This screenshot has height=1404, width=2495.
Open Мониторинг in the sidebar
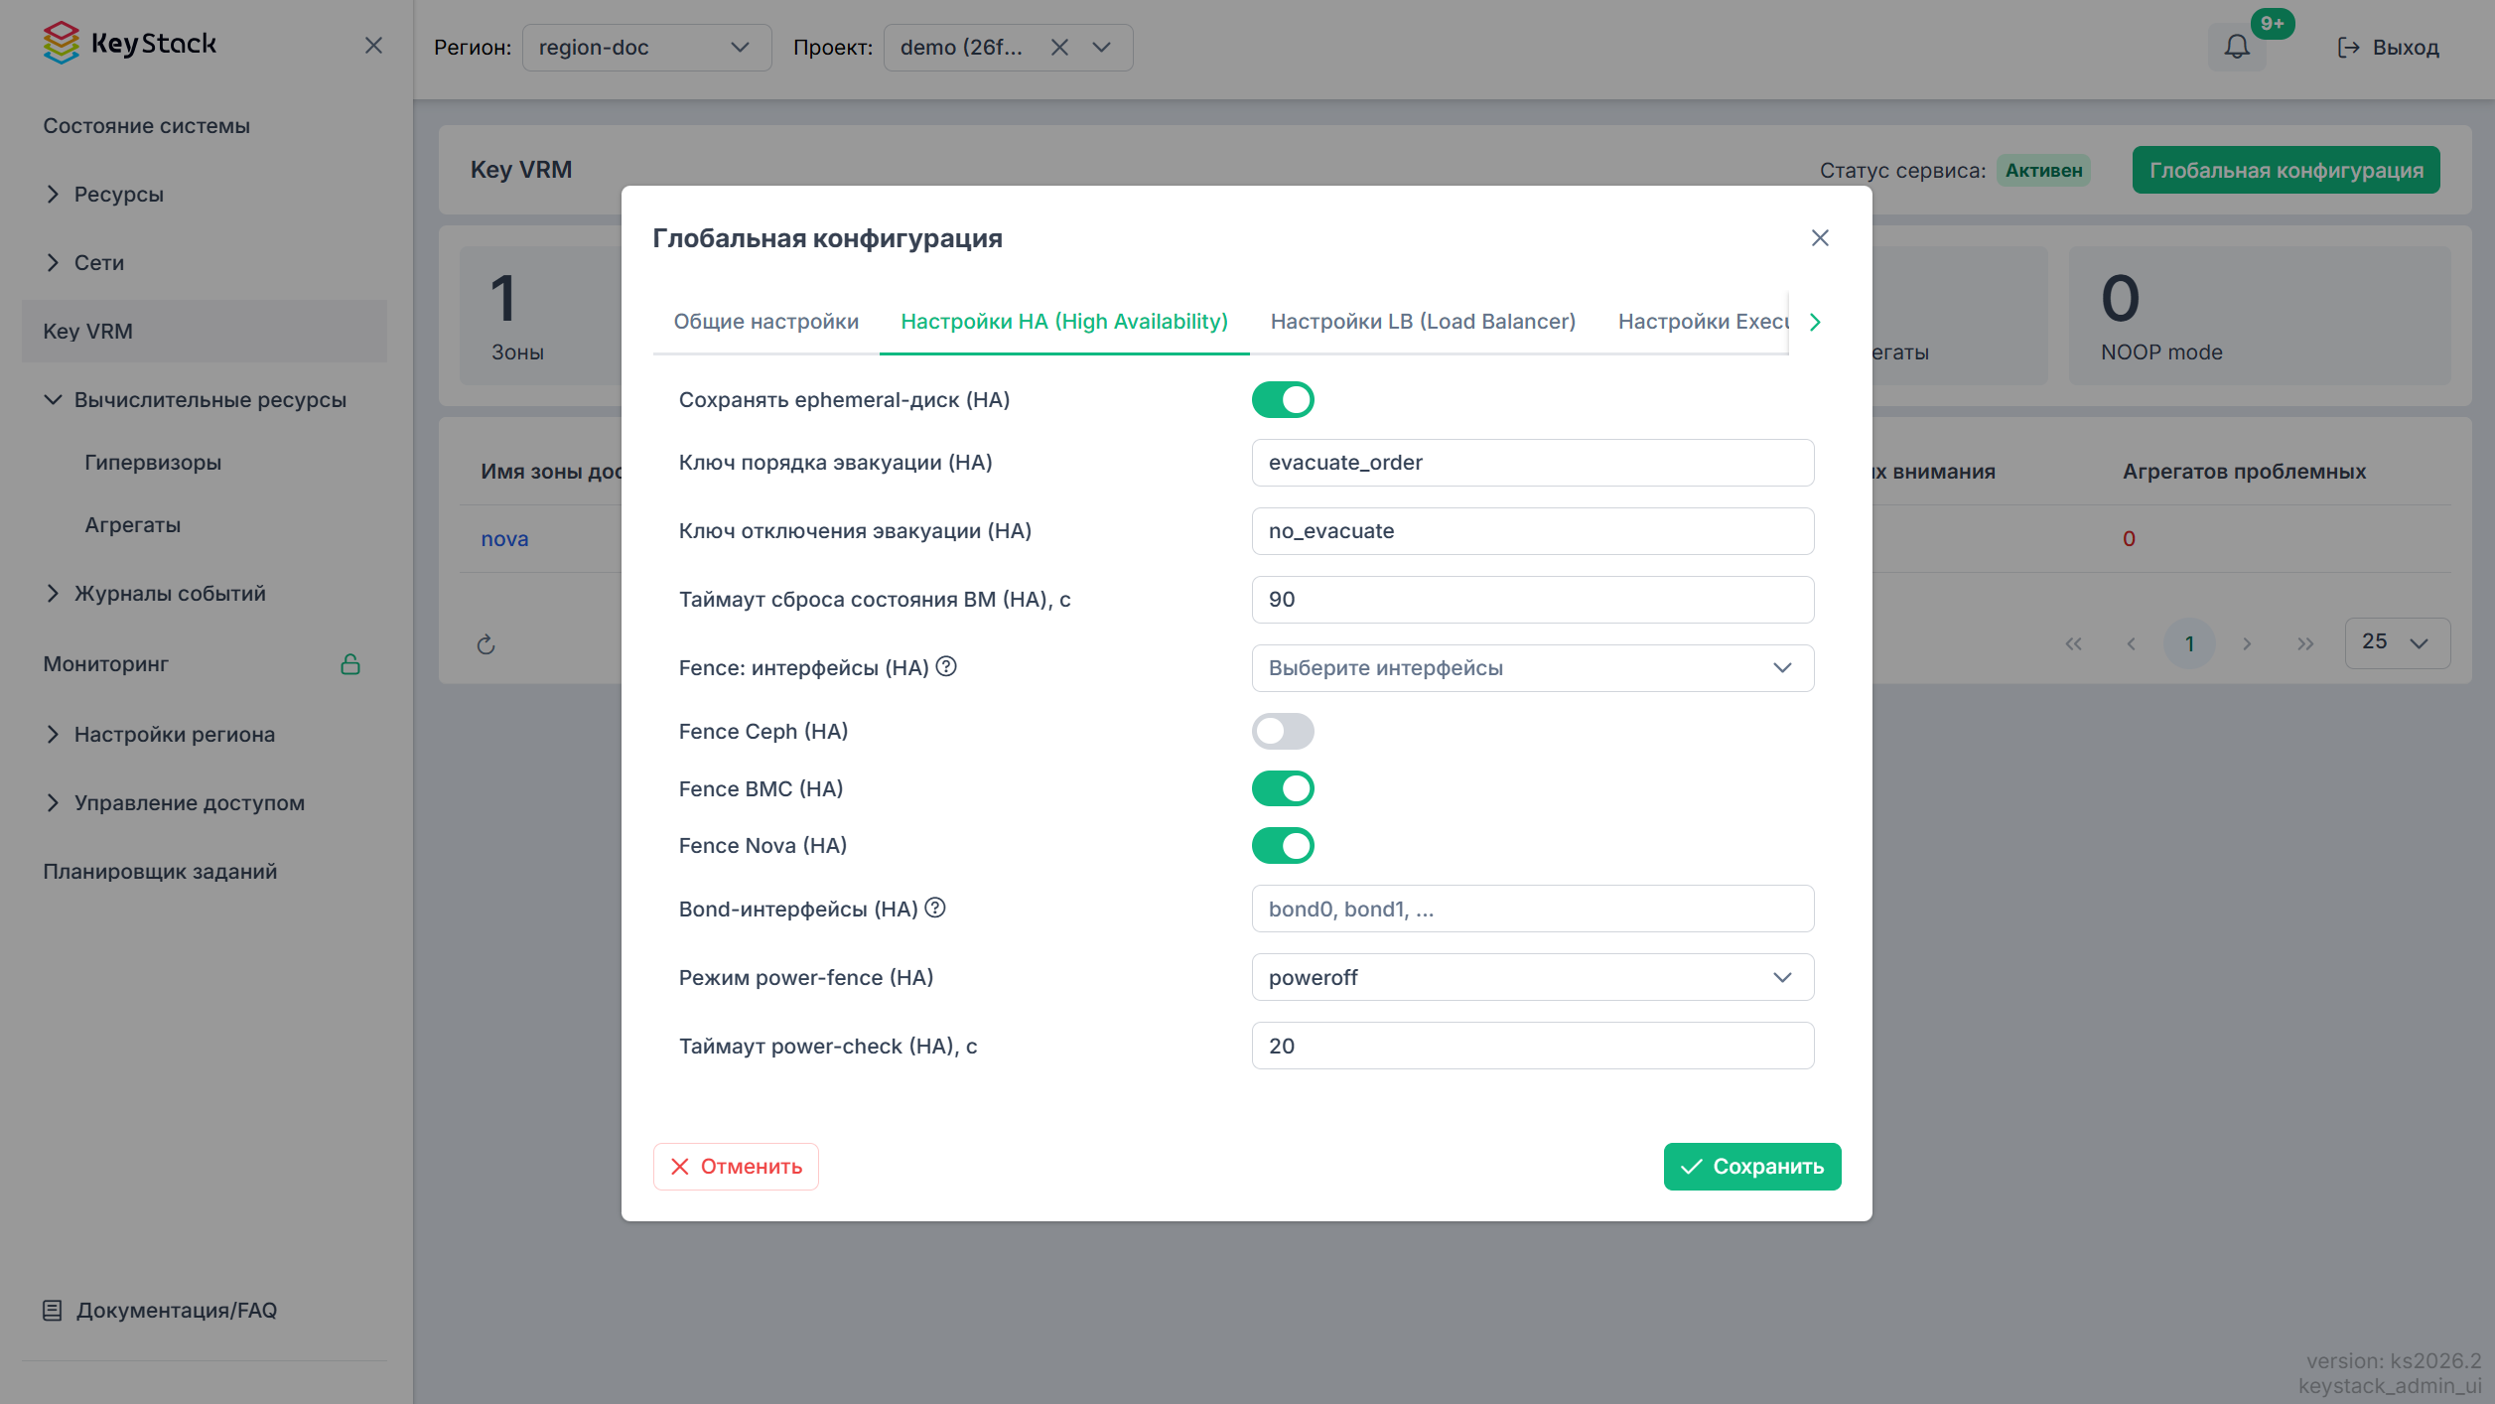(x=105, y=664)
